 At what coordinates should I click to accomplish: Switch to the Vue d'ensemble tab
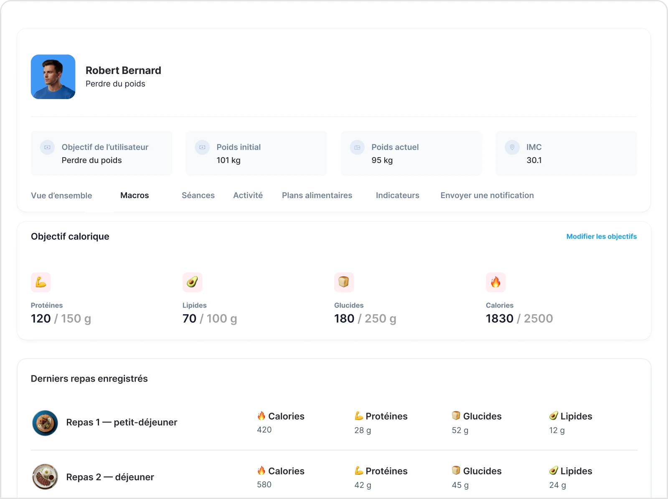pos(61,196)
